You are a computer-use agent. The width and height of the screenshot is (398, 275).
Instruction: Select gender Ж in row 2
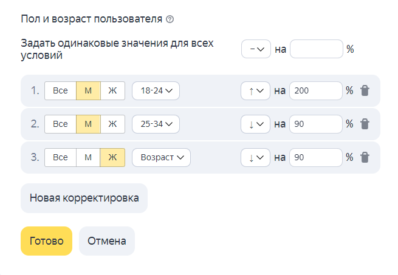pos(112,124)
